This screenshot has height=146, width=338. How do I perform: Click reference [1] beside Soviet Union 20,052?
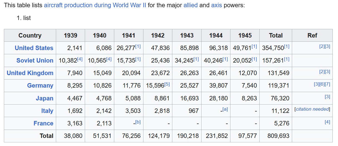(254, 59)
